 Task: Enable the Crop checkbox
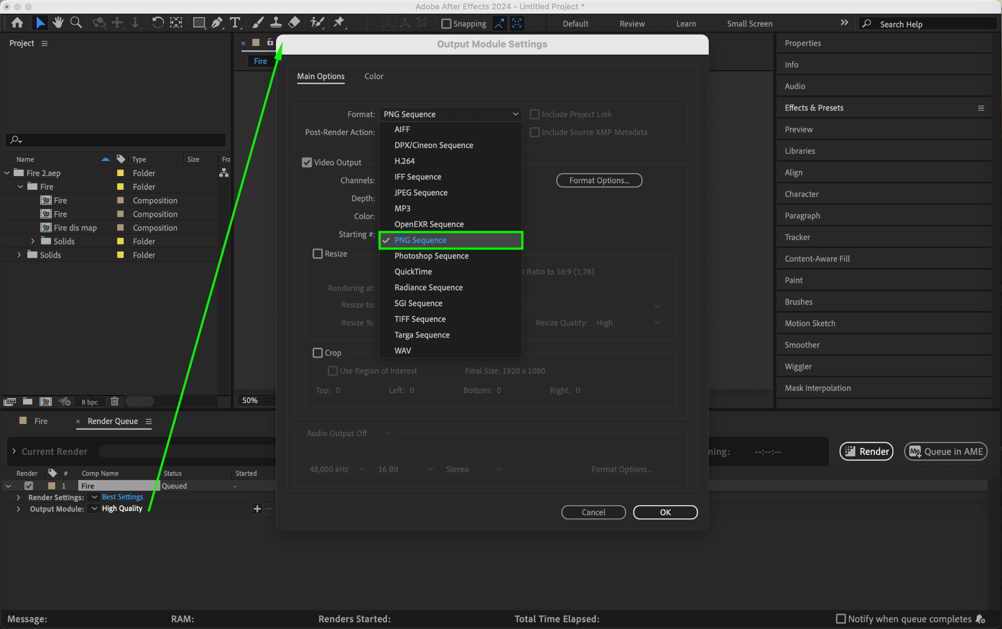(x=318, y=353)
